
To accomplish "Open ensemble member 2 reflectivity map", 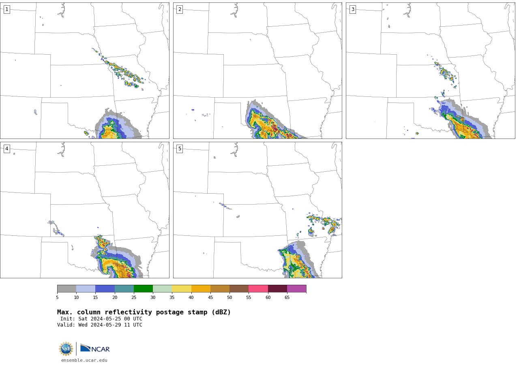I will coord(257,70).
